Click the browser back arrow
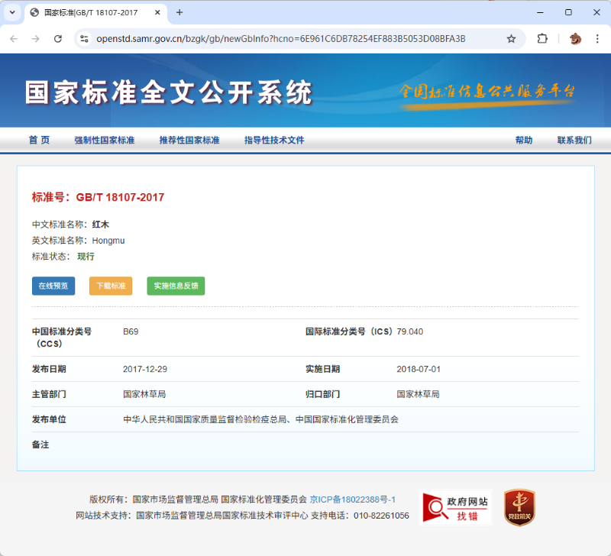 (14, 39)
